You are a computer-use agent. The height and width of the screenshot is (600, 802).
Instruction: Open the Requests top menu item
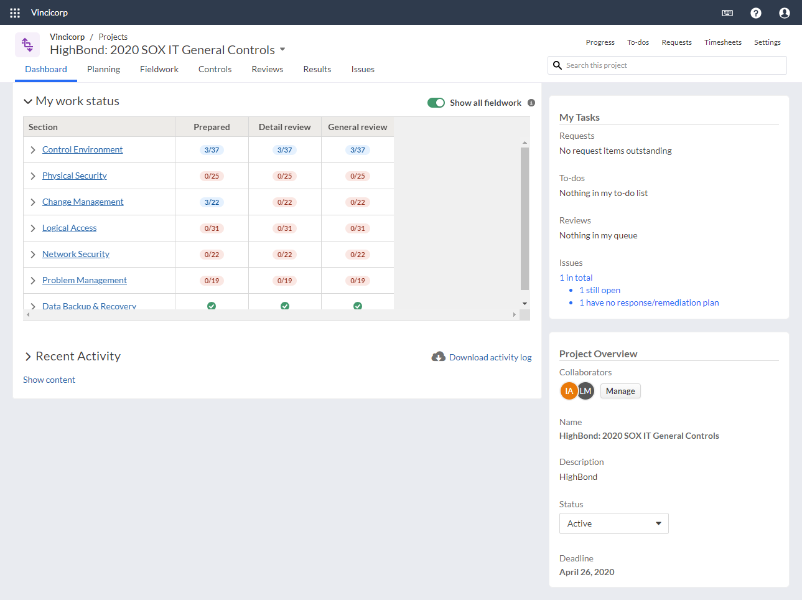point(676,42)
